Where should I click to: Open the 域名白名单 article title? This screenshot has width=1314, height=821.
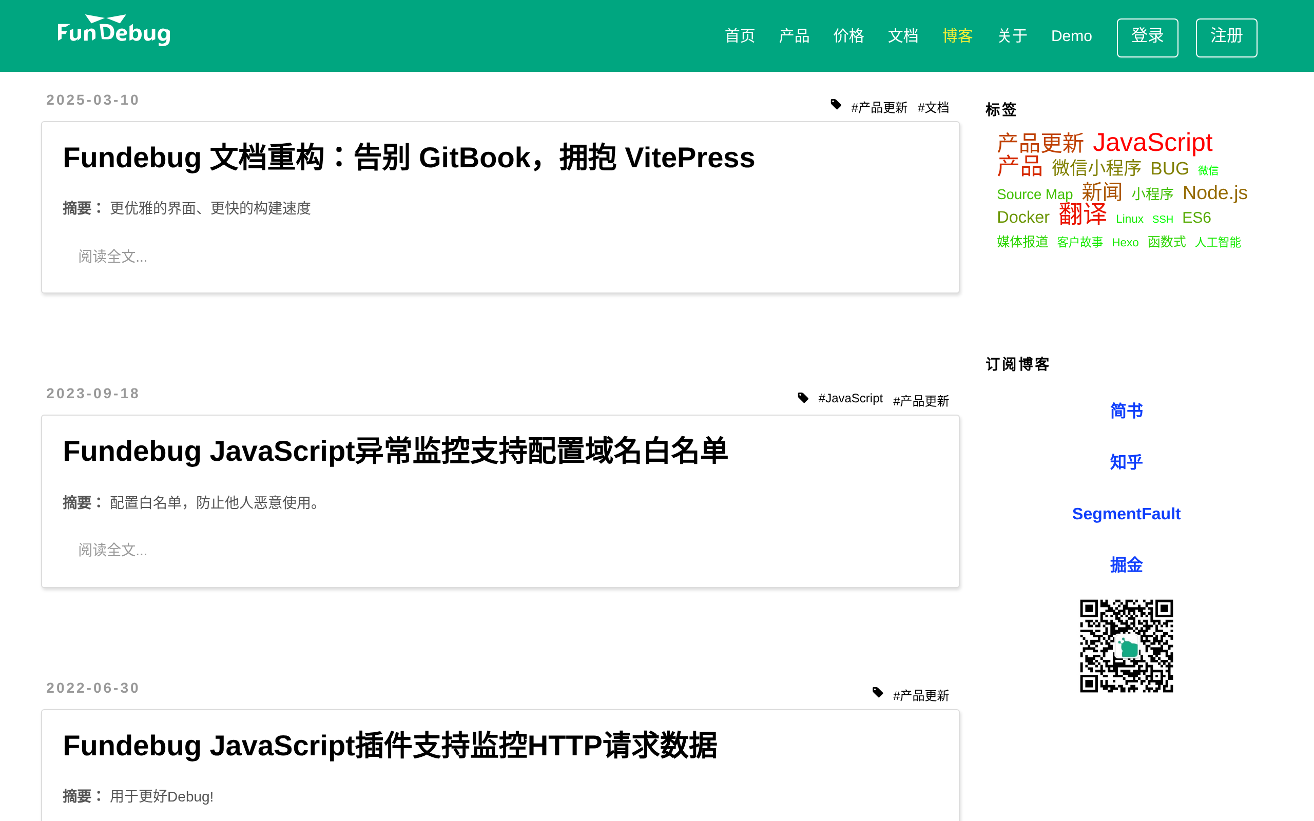pos(395,451)
